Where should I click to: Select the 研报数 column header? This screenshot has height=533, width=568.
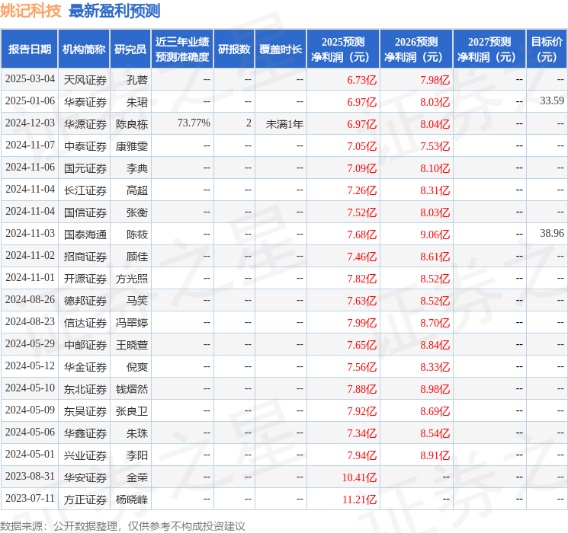coord(234,49)
